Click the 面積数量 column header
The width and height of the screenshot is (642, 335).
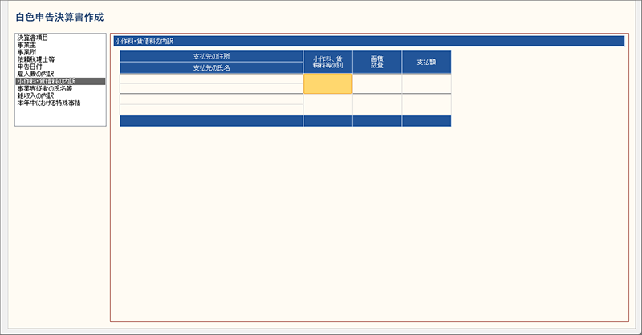pyautogui.click(x=376, y=62)
